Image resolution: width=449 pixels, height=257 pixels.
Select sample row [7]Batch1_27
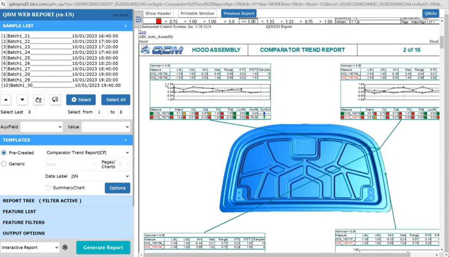point(60,69)
